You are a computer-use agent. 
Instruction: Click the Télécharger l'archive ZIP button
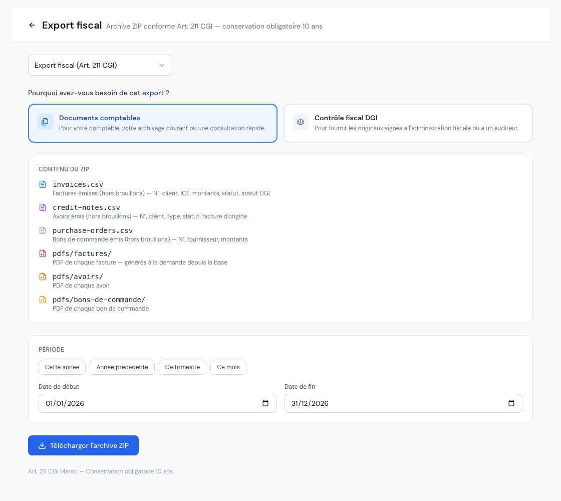coord(83,445)
